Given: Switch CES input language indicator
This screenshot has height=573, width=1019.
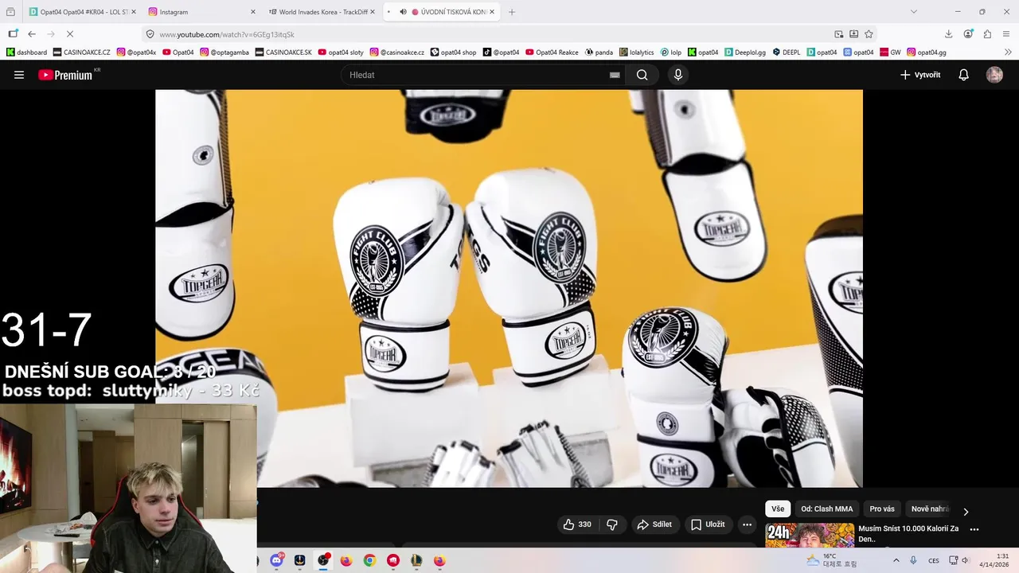Looking at the screenshot, I should [x=934, y=560].
